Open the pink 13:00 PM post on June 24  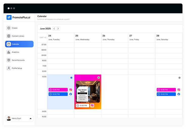pyautogui.click(x=58, y=90)
